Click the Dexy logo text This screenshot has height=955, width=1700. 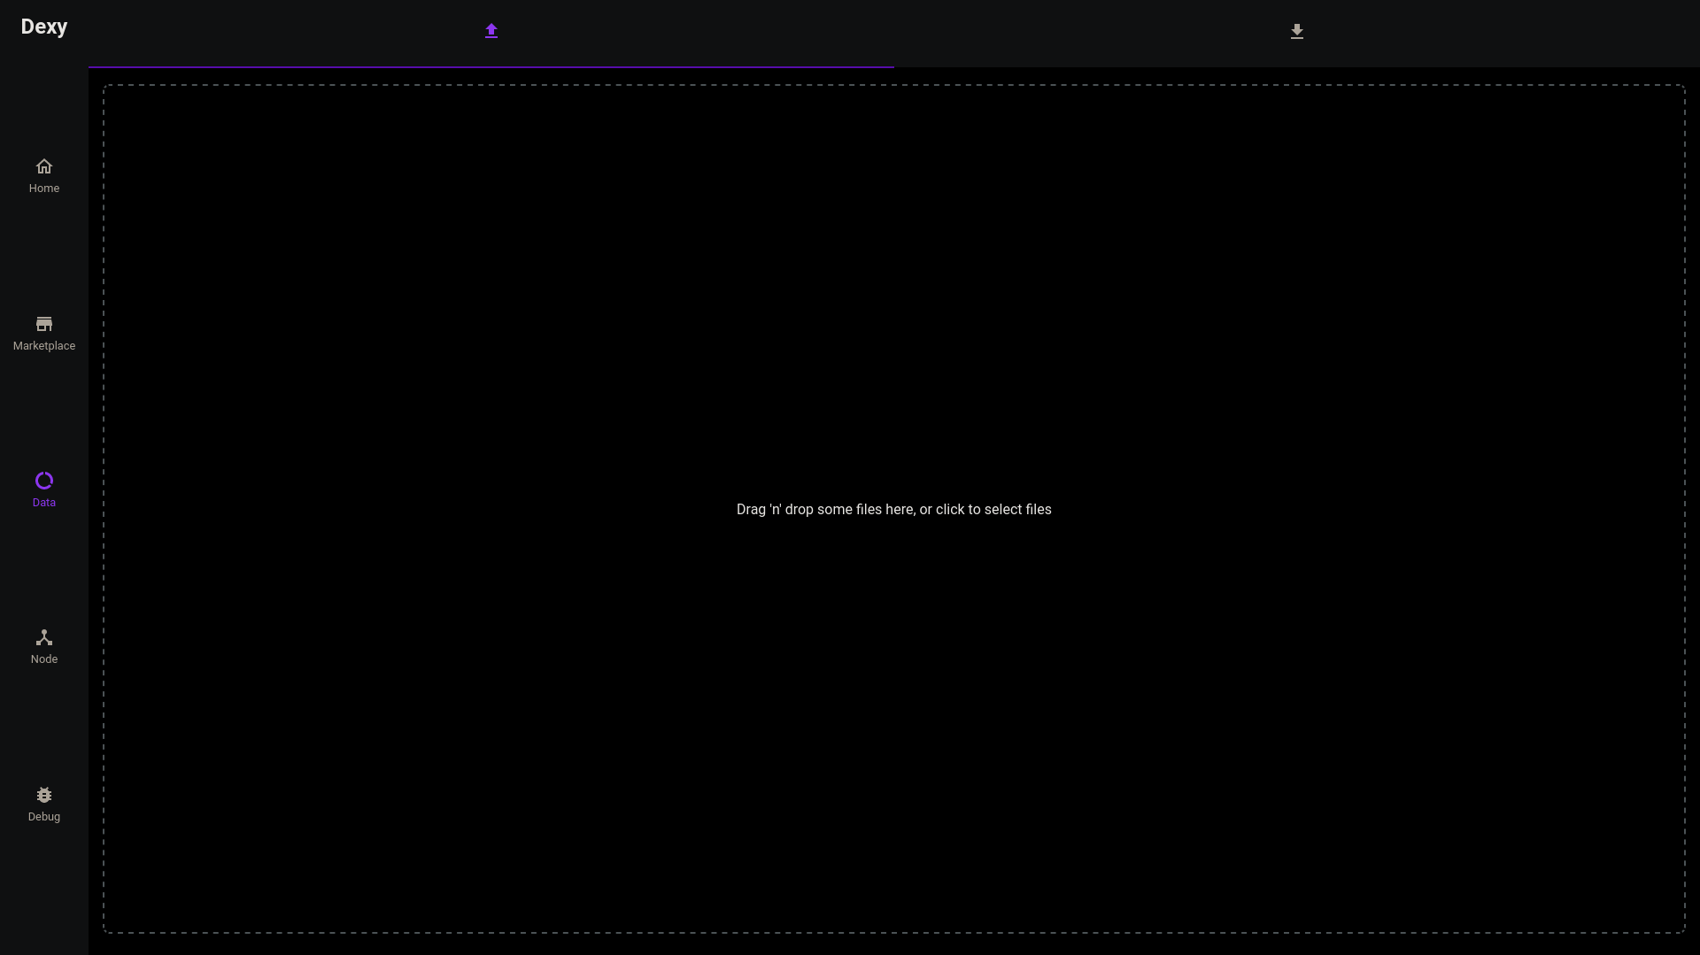[43, 27]
